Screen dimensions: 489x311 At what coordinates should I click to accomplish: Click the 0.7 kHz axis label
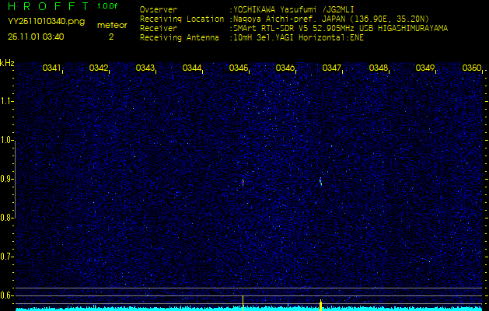point(5,257)
